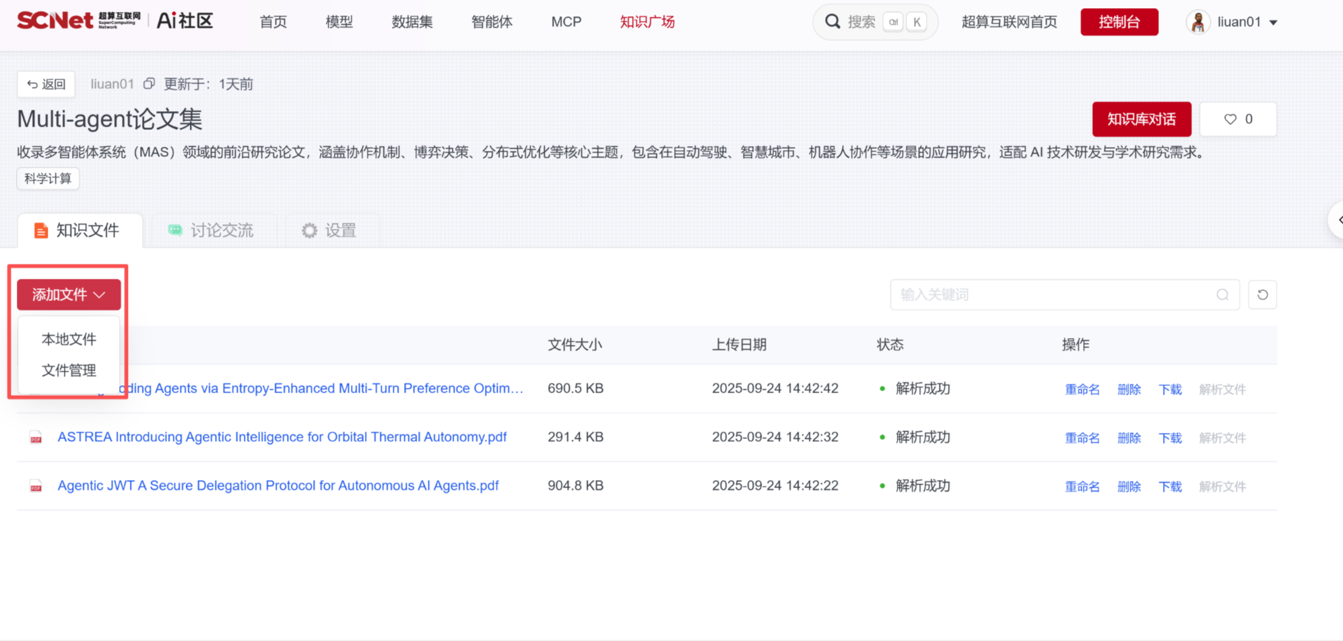This screenshot has height=641, width=1343.
Task: Click the PDF icon for Agentic JWT file
Action: point(36,486)
